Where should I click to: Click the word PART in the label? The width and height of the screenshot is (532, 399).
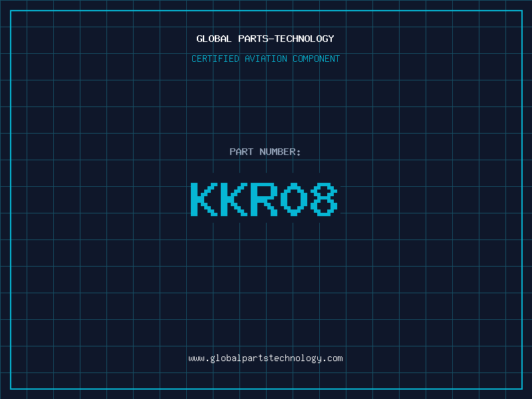241,152
